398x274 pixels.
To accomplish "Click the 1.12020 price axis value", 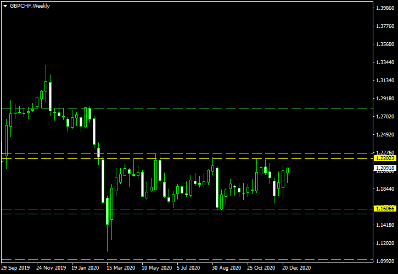I will tap(385, 243).
